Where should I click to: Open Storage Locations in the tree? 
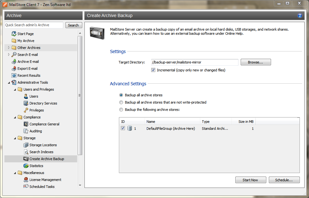(43, 145)
